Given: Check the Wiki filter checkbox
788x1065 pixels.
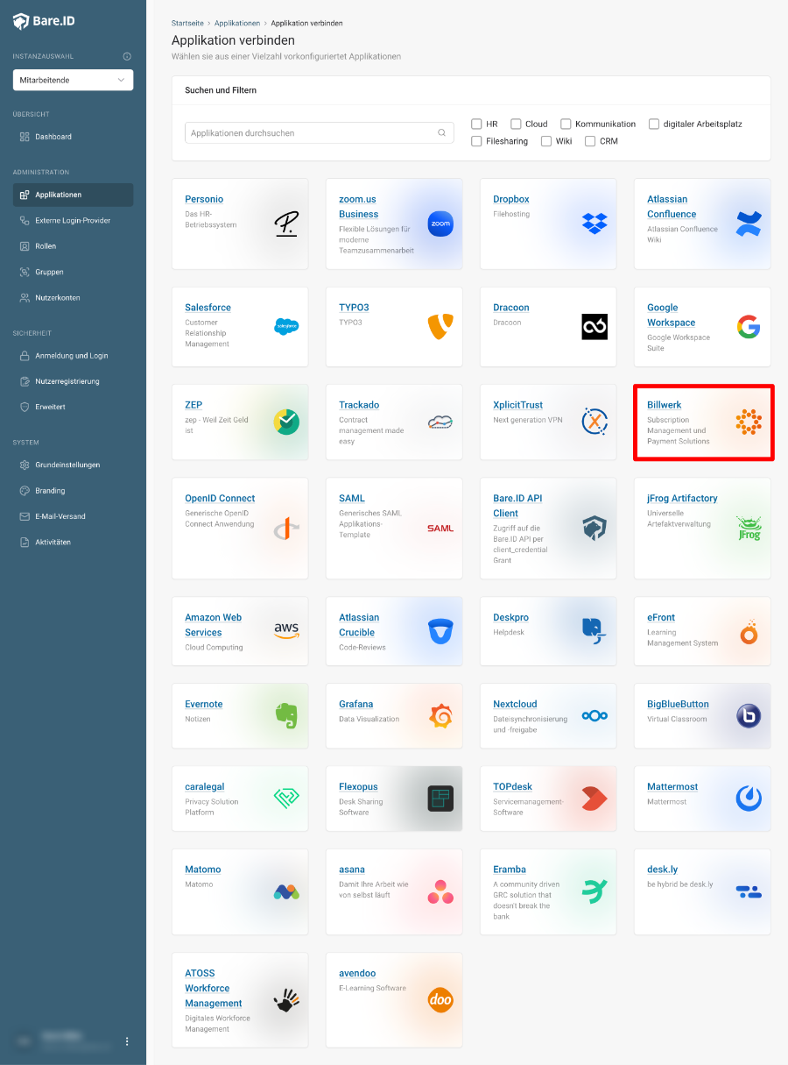Looking at the screenshot, I should point(546,140).
